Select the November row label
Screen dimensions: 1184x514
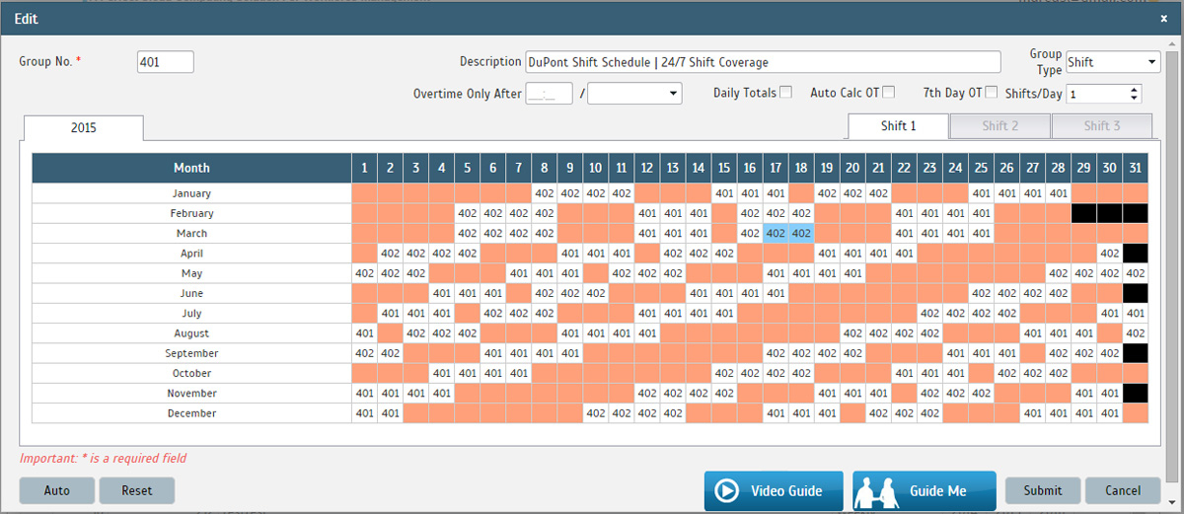[192, 394]
